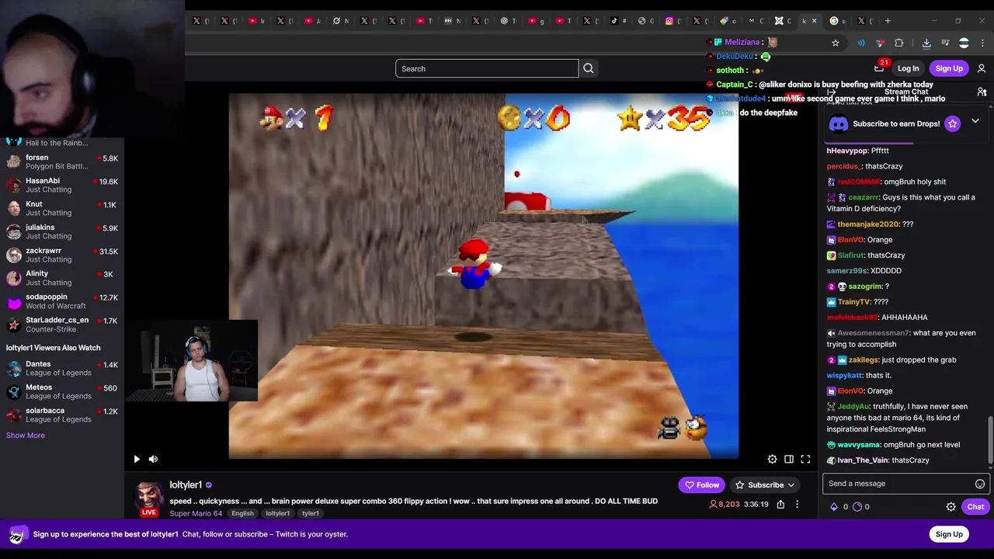Open video player settings gear
The height and width of the screenshot is (559, 994).
(x=772, y=459)
